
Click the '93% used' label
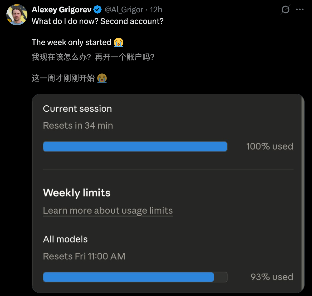click(271, 277)
